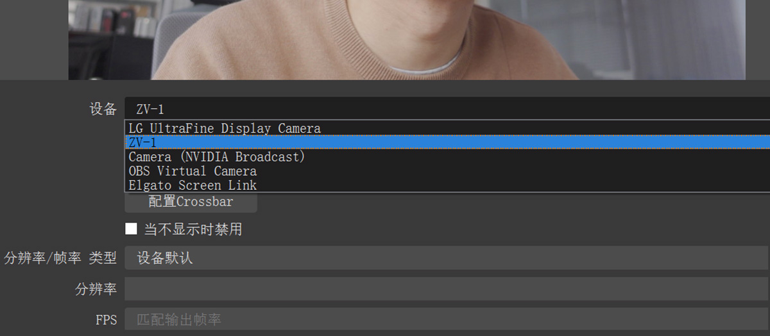
Task: Click the 设备 field label
Action: click(x=103, y=109)
